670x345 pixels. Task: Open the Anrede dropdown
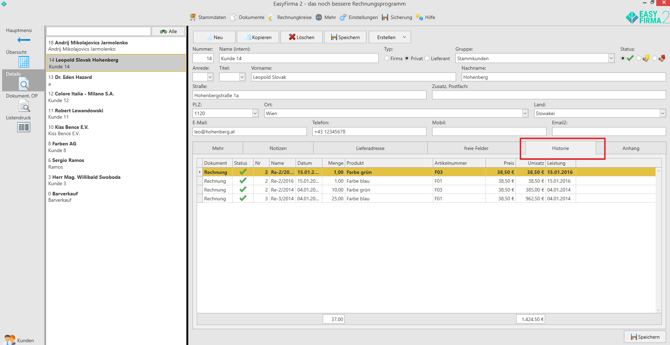pyautogui.click(x=210, y=77)
